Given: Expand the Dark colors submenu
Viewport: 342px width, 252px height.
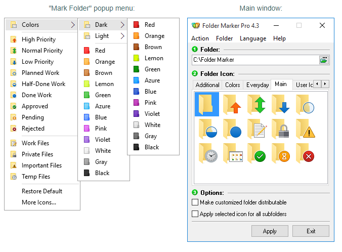Looking at the screenshot, I should coord(103,25).
